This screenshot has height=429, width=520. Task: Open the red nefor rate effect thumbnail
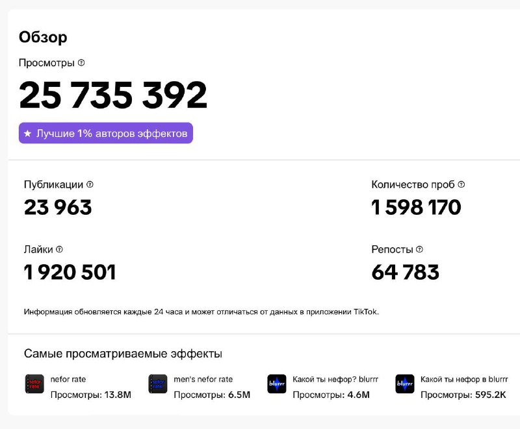point(34,384)
